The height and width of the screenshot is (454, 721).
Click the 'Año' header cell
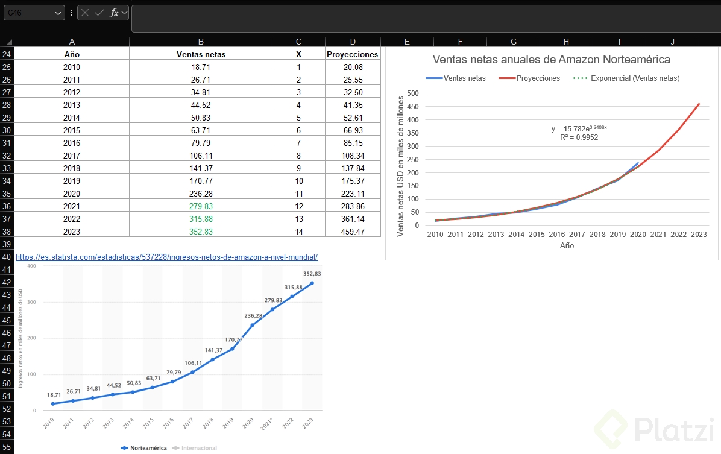(x=72, y=54)
